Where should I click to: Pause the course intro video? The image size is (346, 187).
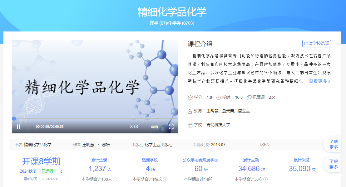click(x=18, y=127)
